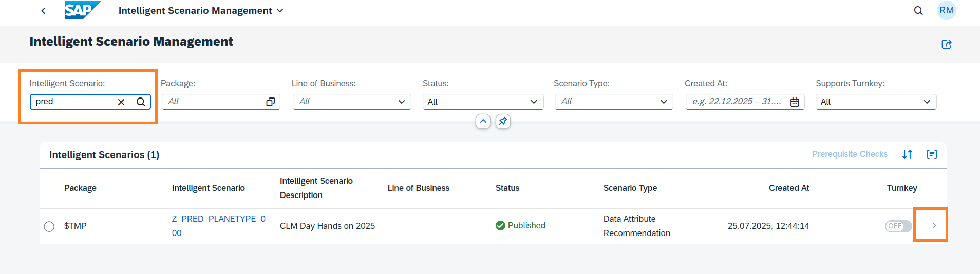Screen dimensions: 980x274
Task: Open the Status filter dropdown
Action: click(534, 102)
